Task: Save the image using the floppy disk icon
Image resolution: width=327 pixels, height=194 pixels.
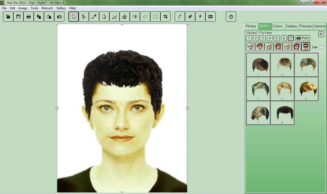Action: (18, 17)
